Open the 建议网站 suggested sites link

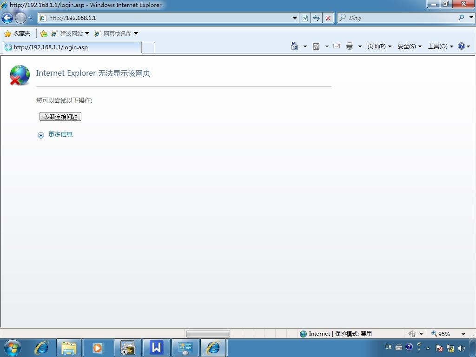coord(70,33)
